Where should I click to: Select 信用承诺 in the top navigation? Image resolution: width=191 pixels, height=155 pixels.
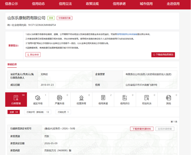[119, 4]
